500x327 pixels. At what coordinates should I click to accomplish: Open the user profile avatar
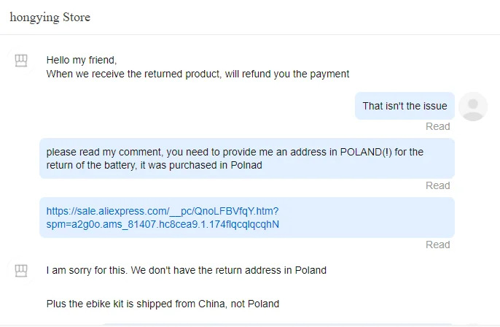(474, 107)
